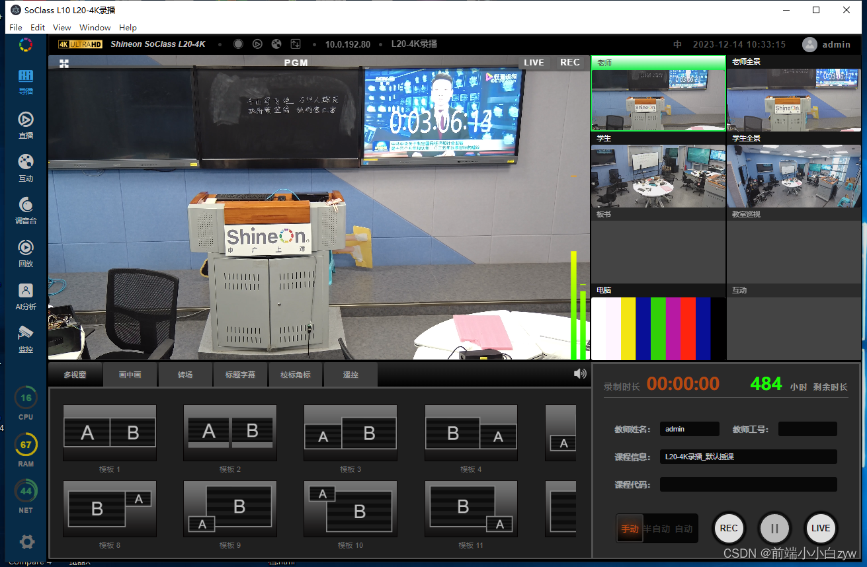Select 自动 automatic mode

coord(684,529)
